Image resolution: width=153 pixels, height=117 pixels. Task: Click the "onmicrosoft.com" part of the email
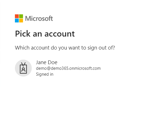tap(85, 68)
